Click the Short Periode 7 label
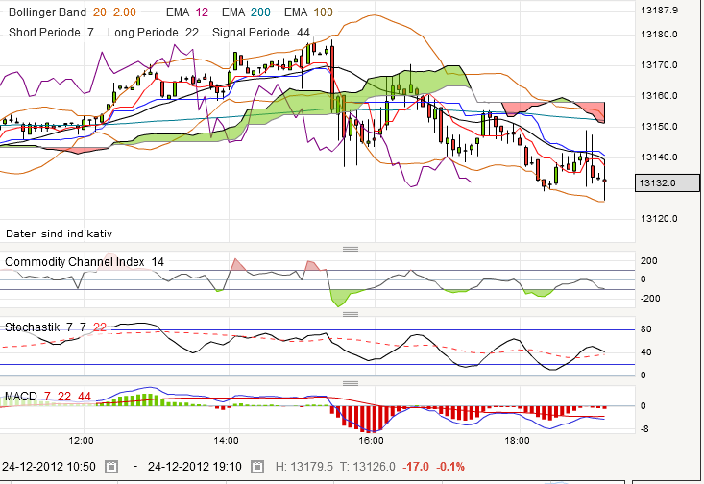Viewport: 704px width, 484px height. click(51, 33)
